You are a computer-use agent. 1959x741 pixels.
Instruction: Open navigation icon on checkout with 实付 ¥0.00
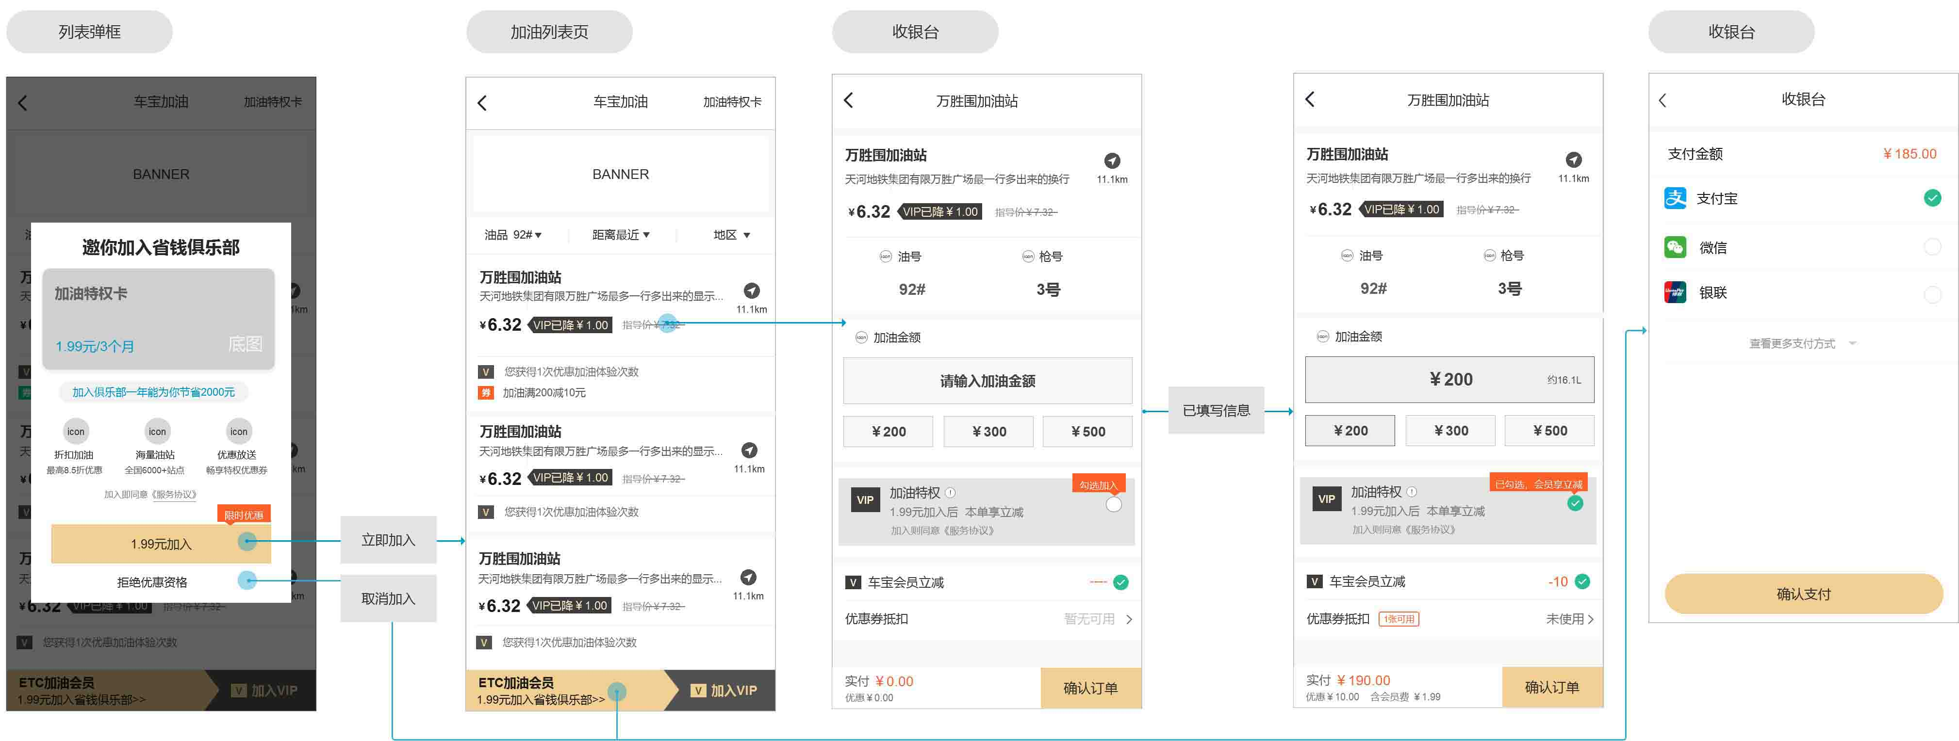1112,161
